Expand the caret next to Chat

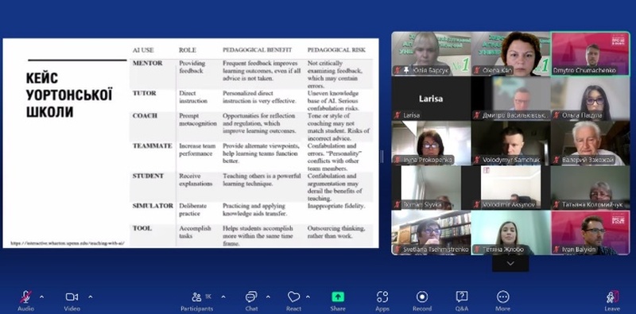click(268, 297)
